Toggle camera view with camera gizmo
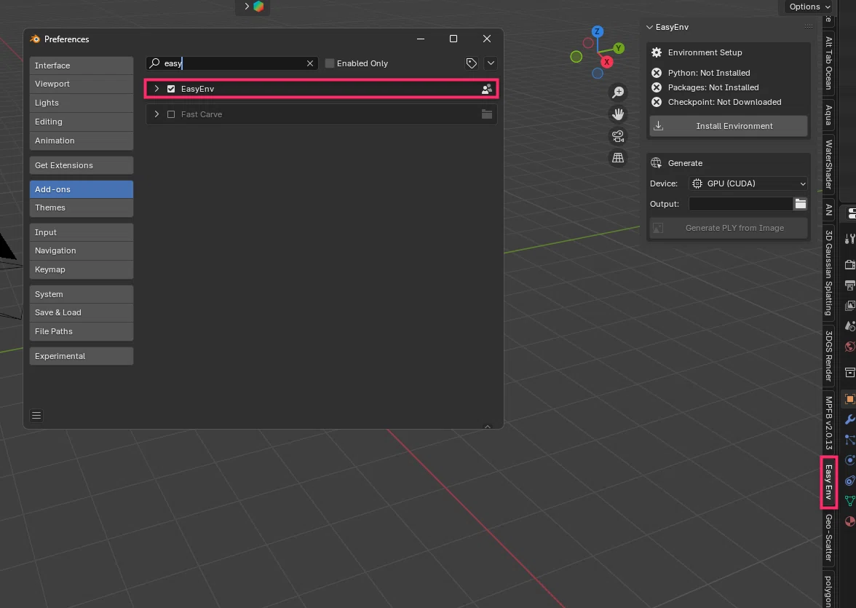This screenshot has width=856, height=608. click(x=618, y=136)
